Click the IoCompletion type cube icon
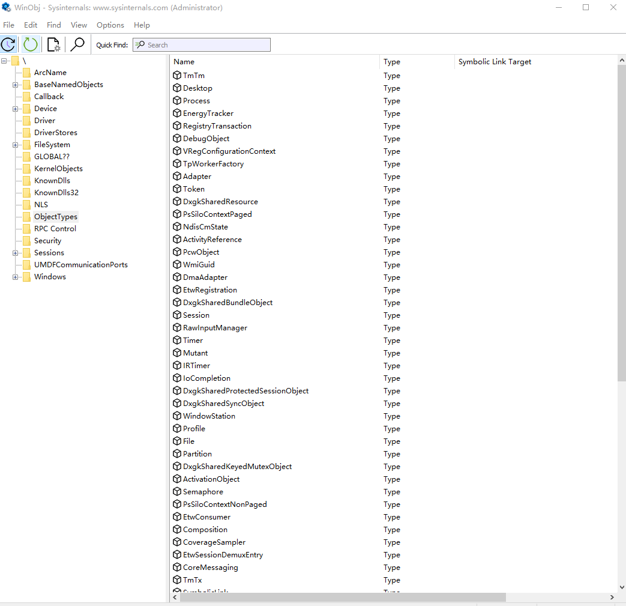The width and height of the screenshot is (626, 606). 177,378
